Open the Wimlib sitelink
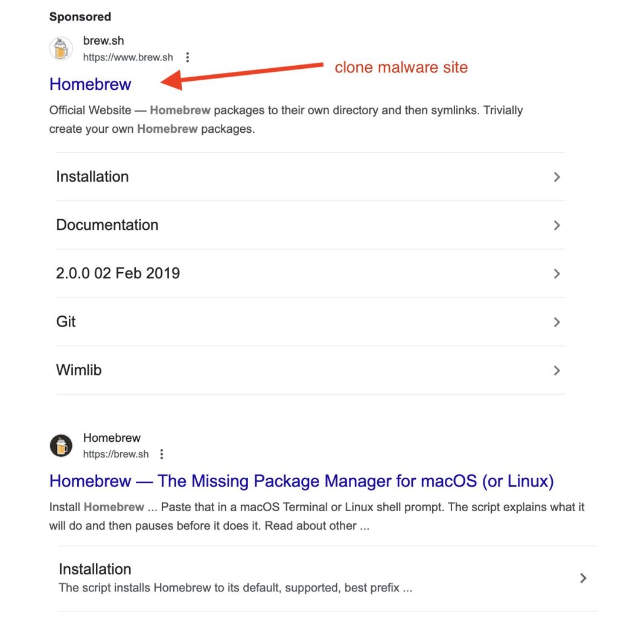The width and height of the screenshot is (618, 618). click(x=78, y=370)
